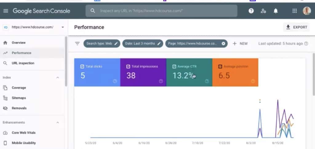This screenshot has height=149, width=315.
Task: Click the Removals crossed-eye icon
Action: (6, 108)
